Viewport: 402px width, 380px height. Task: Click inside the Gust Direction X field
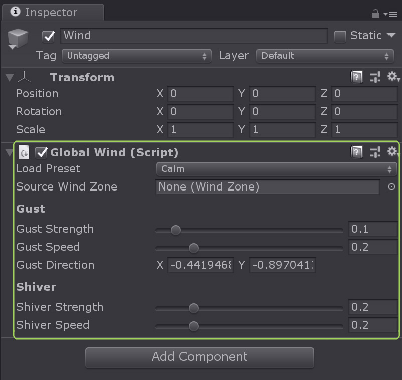[200, 265]
